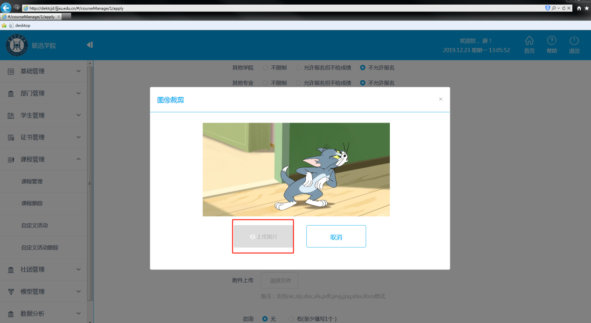Click the sidebar vertical scrollbar

(90, 185)
